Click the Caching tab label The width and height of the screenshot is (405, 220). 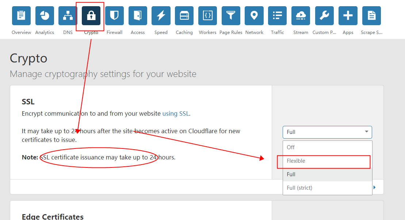pyautogui.click(x=184, y=32)
